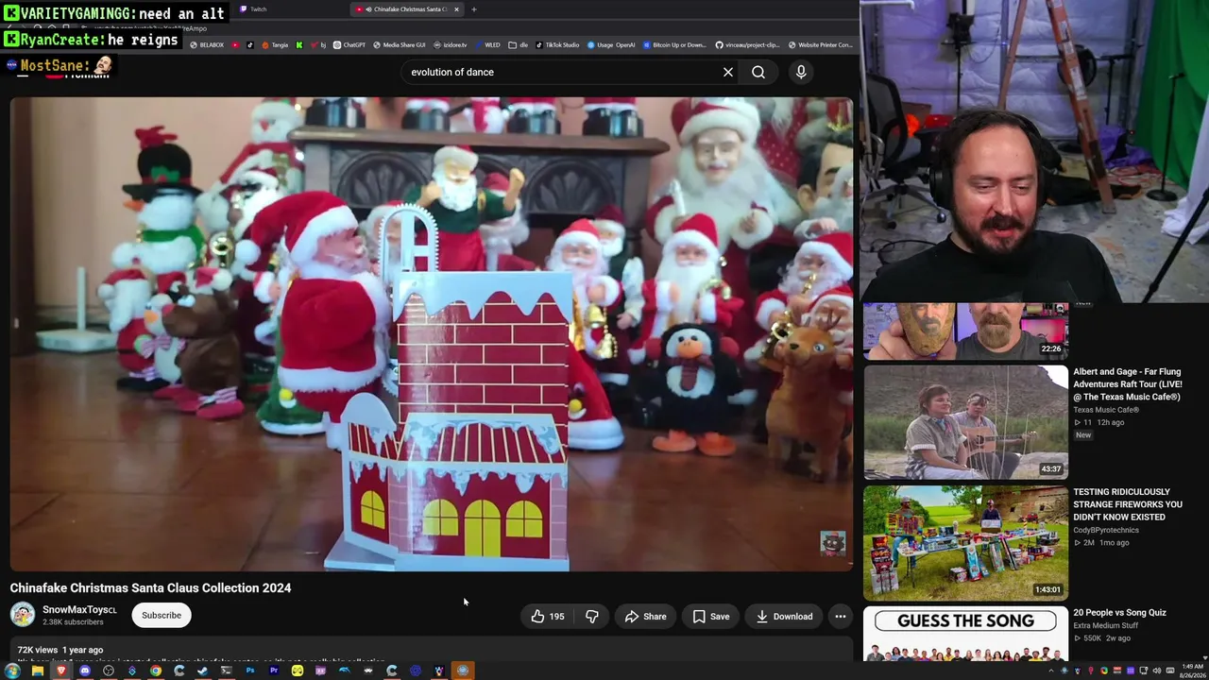Open the vinceau/project-clip GitHub bookmark
This screenshot has width=1209, height=680.
[747, 44]
